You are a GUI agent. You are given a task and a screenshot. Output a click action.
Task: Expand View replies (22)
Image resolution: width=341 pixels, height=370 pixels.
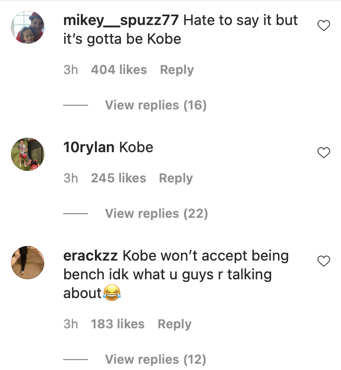click(156, 214)
